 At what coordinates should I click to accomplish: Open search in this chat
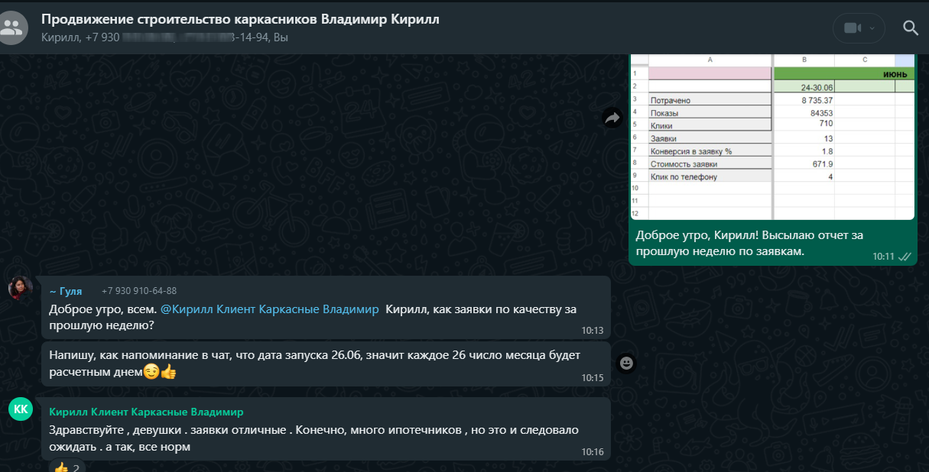point(910,28)
